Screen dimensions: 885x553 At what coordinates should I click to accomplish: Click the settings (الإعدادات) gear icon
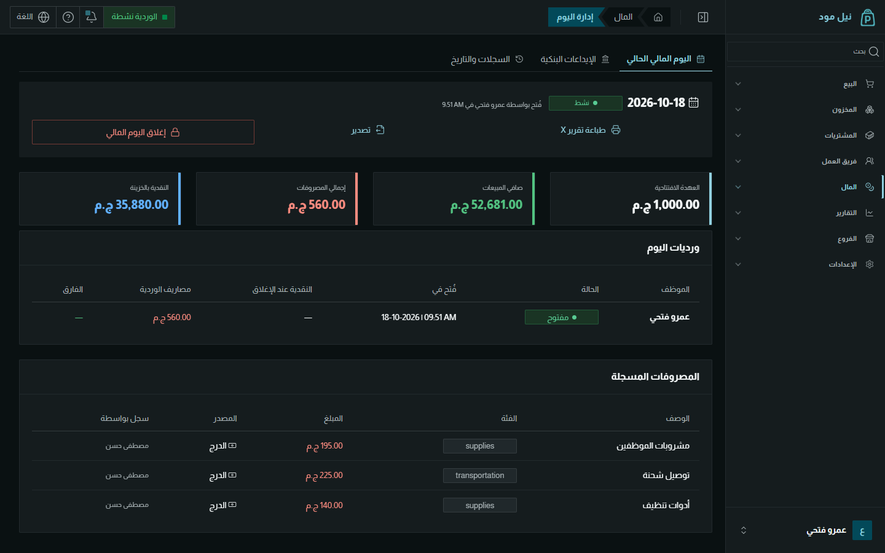870,264
